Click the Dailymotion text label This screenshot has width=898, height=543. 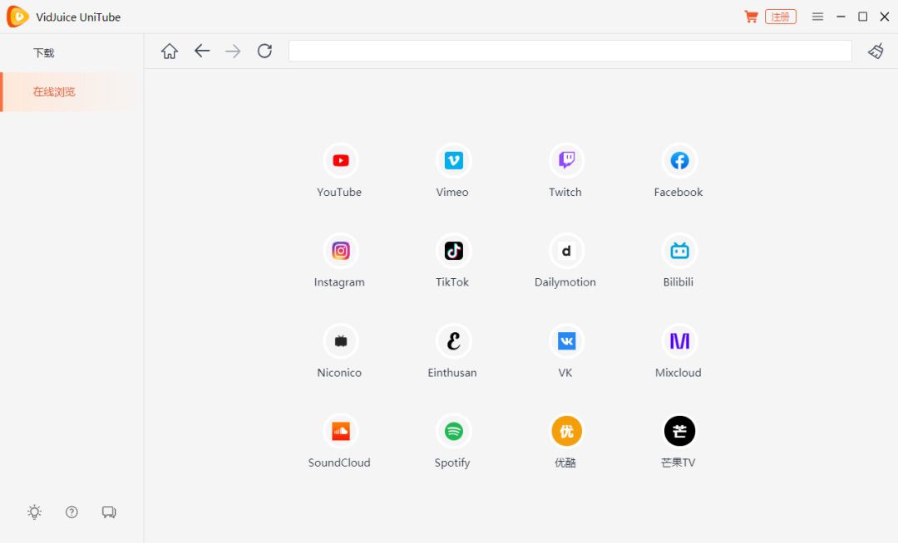coord(565,281)
